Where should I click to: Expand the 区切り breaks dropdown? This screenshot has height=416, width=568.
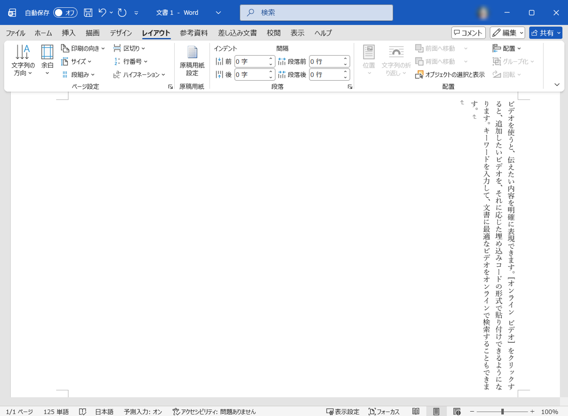tap(129, 48)
